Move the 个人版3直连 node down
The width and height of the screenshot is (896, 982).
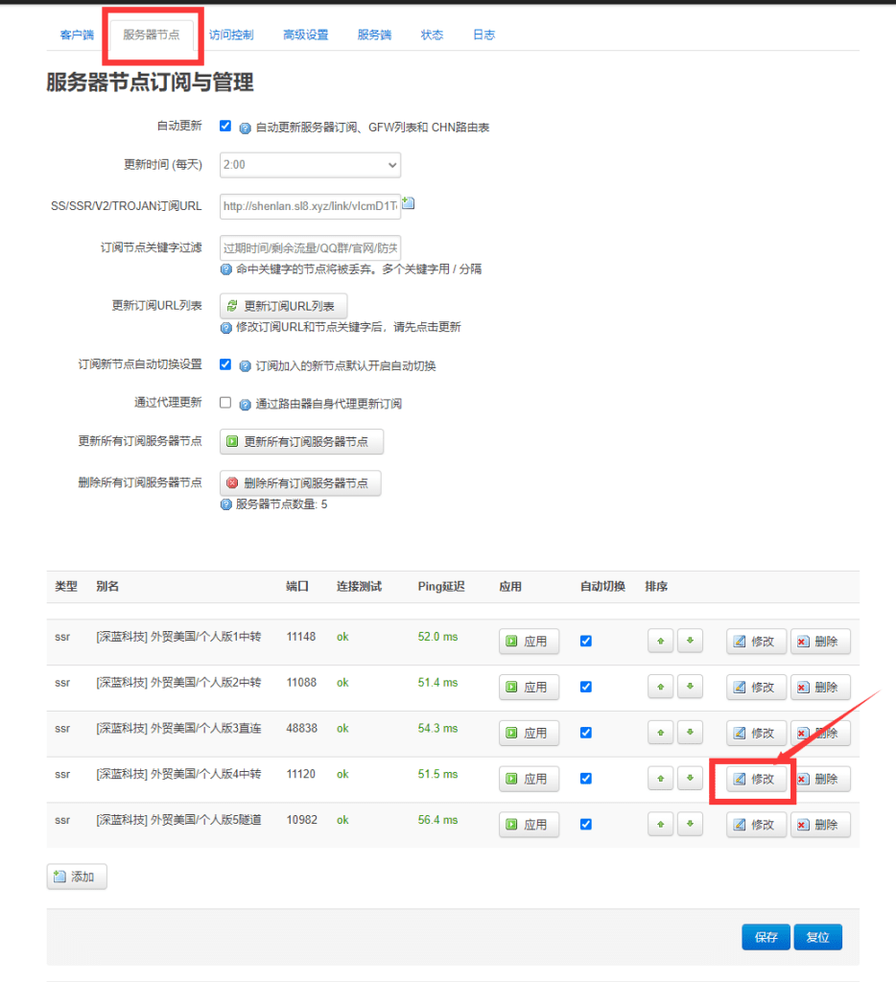[x=690, y=733]
